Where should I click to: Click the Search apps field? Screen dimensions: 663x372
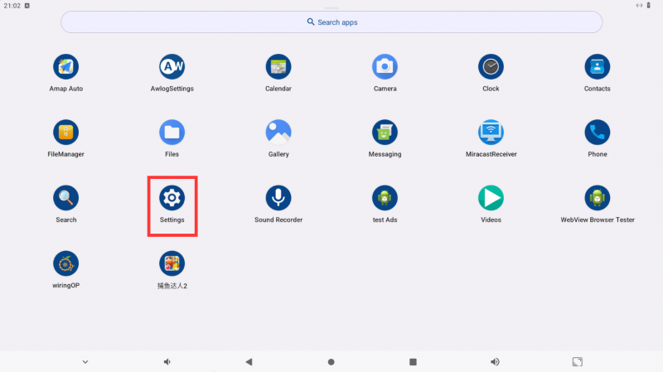coord(331,22)
